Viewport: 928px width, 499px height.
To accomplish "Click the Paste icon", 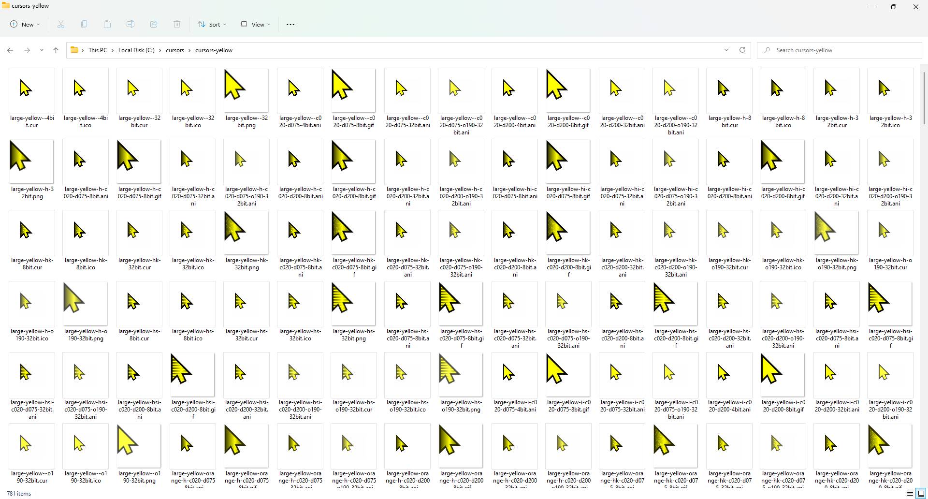I will pyautogui.click(x=107, y=24).
